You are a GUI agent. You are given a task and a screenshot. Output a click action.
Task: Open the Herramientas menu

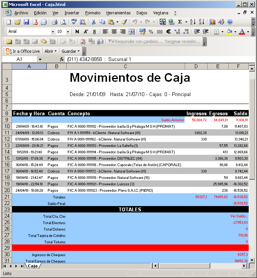(x=118, y=13)
